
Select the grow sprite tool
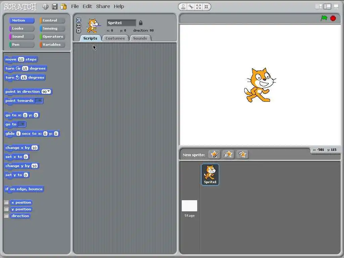click(x=199, y=7)
